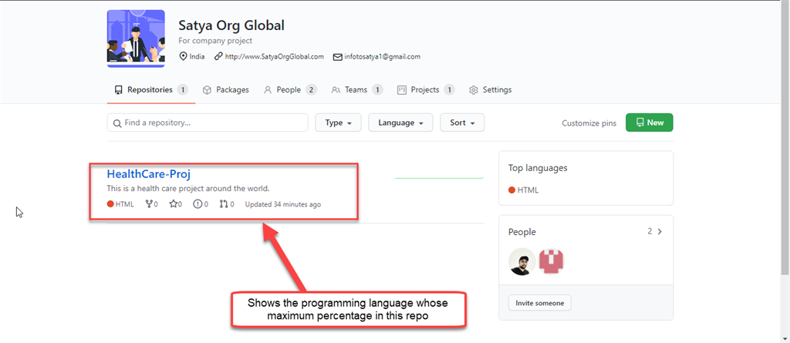The height and width of the screenshot is (343, 790).
Task: Select HTML under Top languages
Action: click(x=524, y=190)
